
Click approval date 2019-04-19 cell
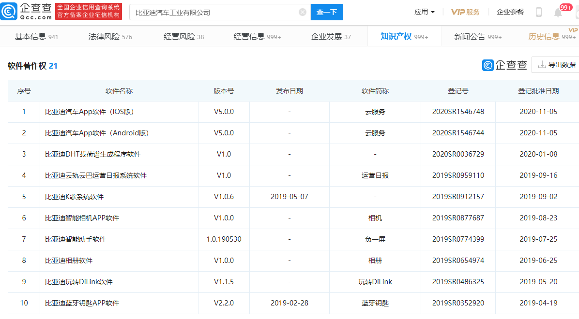[x=538, y=303]
